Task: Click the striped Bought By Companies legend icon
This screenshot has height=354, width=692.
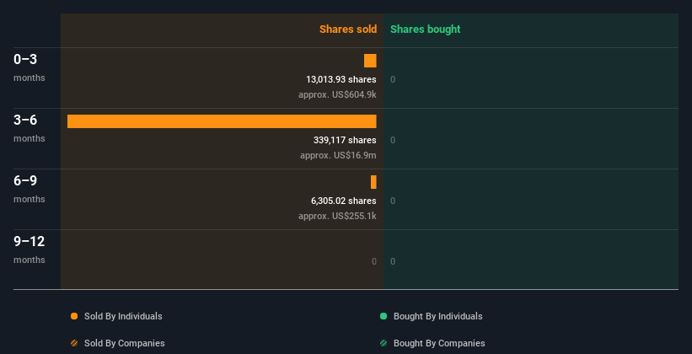Action: point(384,343)
